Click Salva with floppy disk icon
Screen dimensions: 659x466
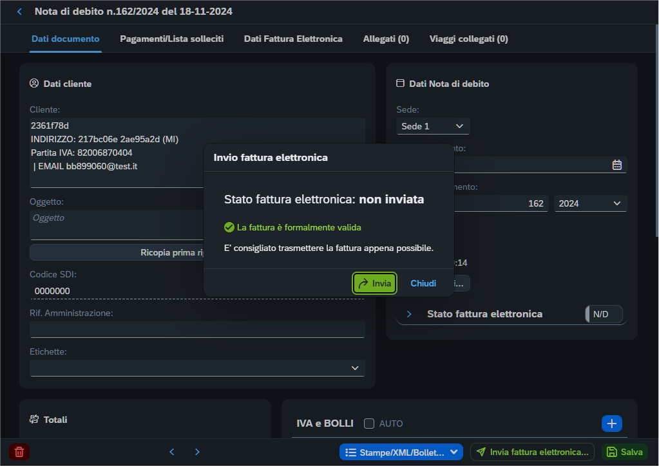tap(625, 452)
